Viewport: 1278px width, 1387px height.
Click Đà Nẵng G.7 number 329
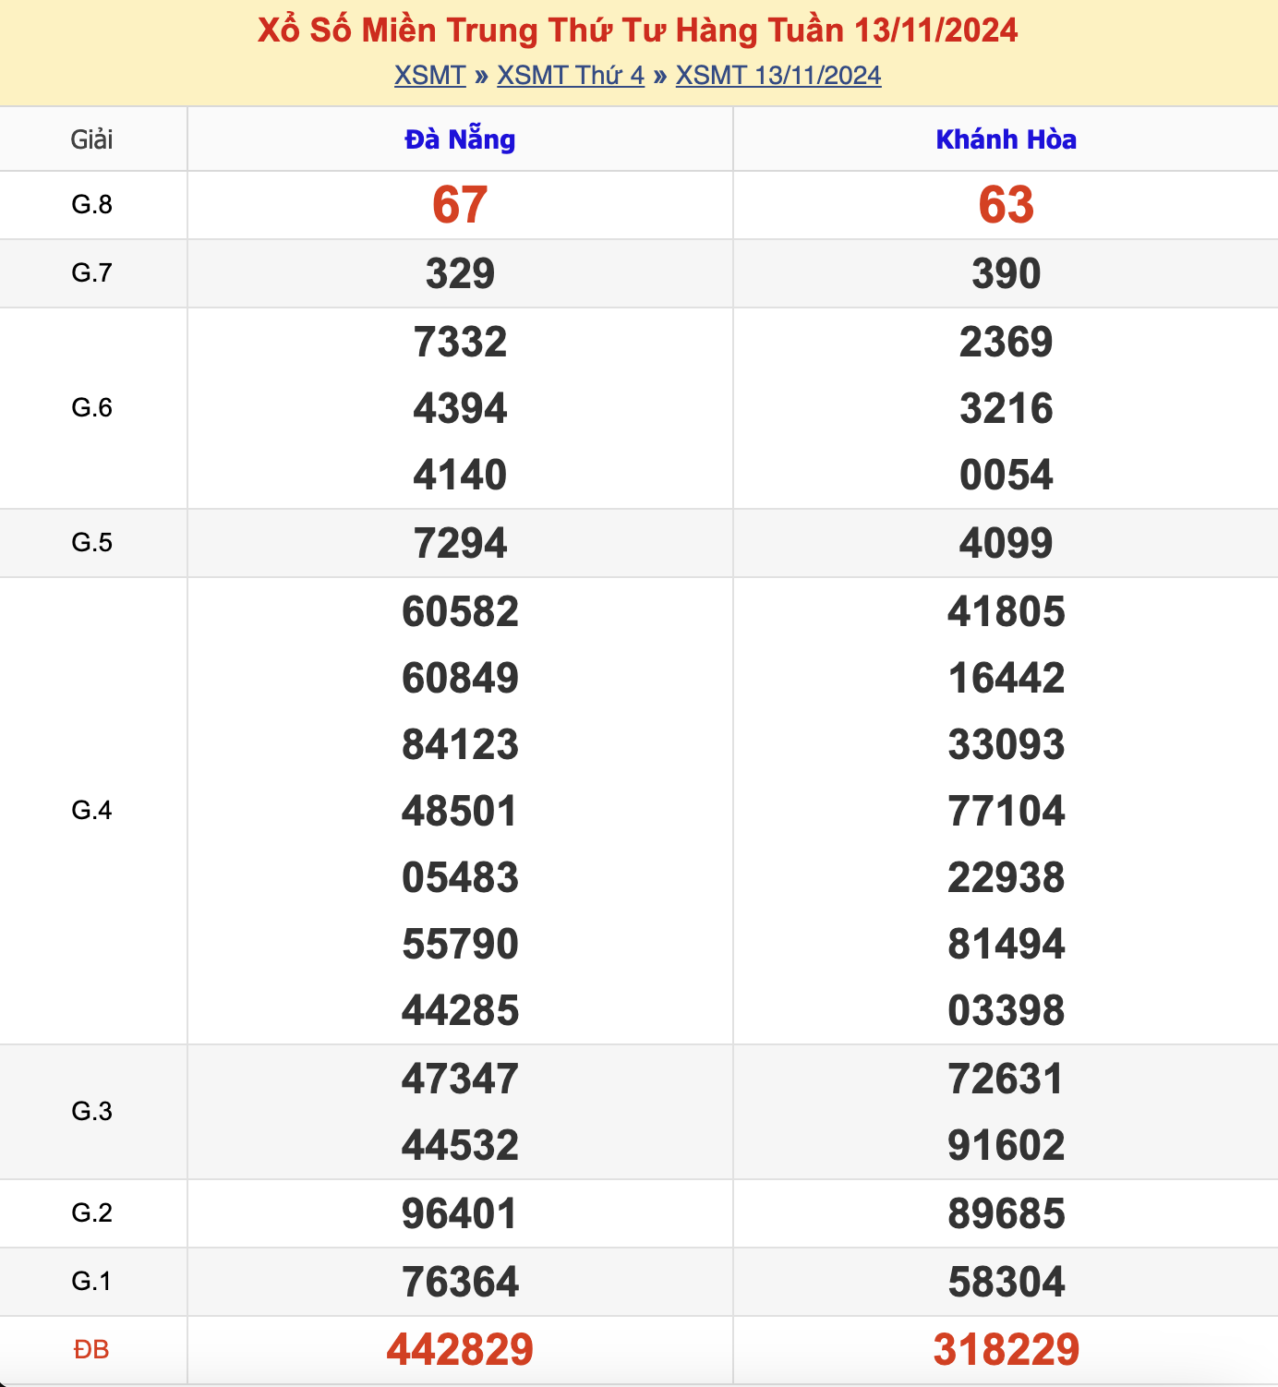tap(460, 273)
